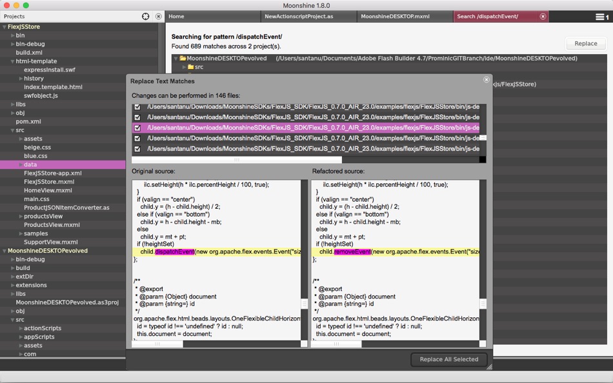Click the dialog resize grip at bottom corner
This screenshot has width=613, height=383.
(489, 367)
